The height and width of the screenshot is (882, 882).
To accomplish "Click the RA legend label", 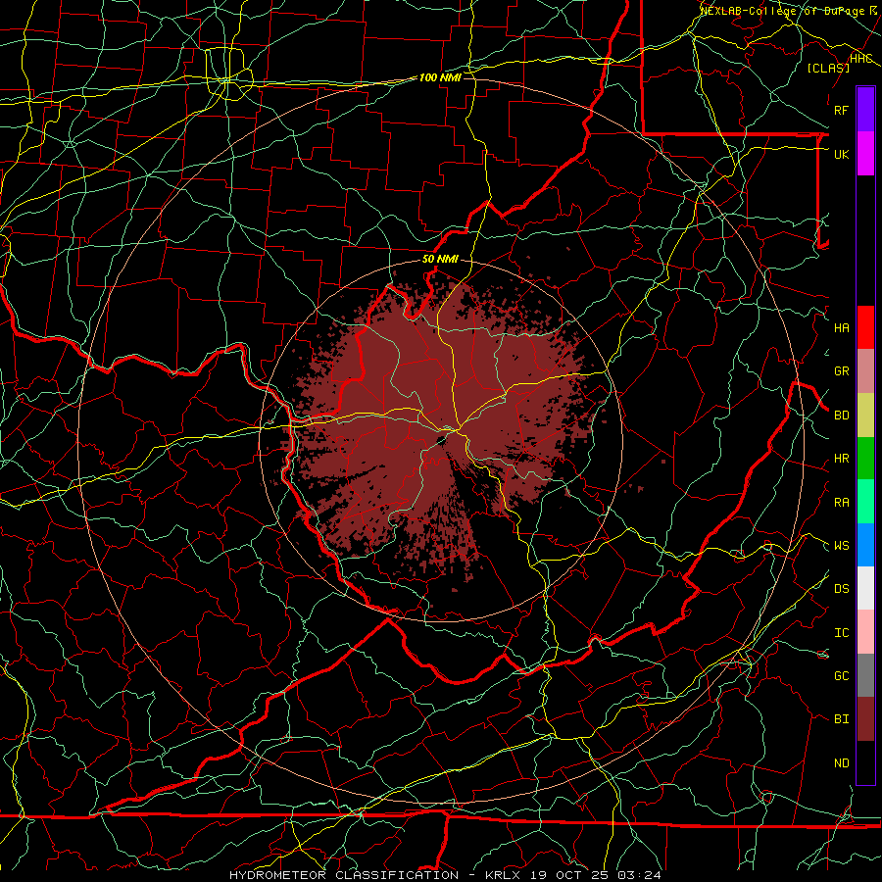I will (x=841, y=503).
